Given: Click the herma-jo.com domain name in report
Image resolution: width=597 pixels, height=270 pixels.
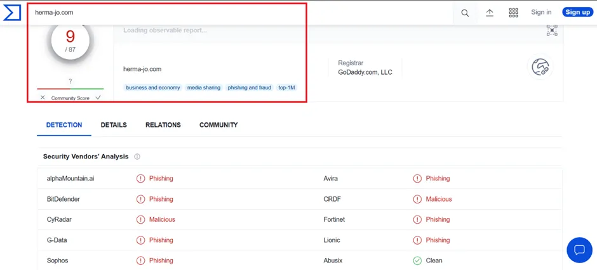Looking at the screenshot, I should pyautogui.click(x=142, y=69).
